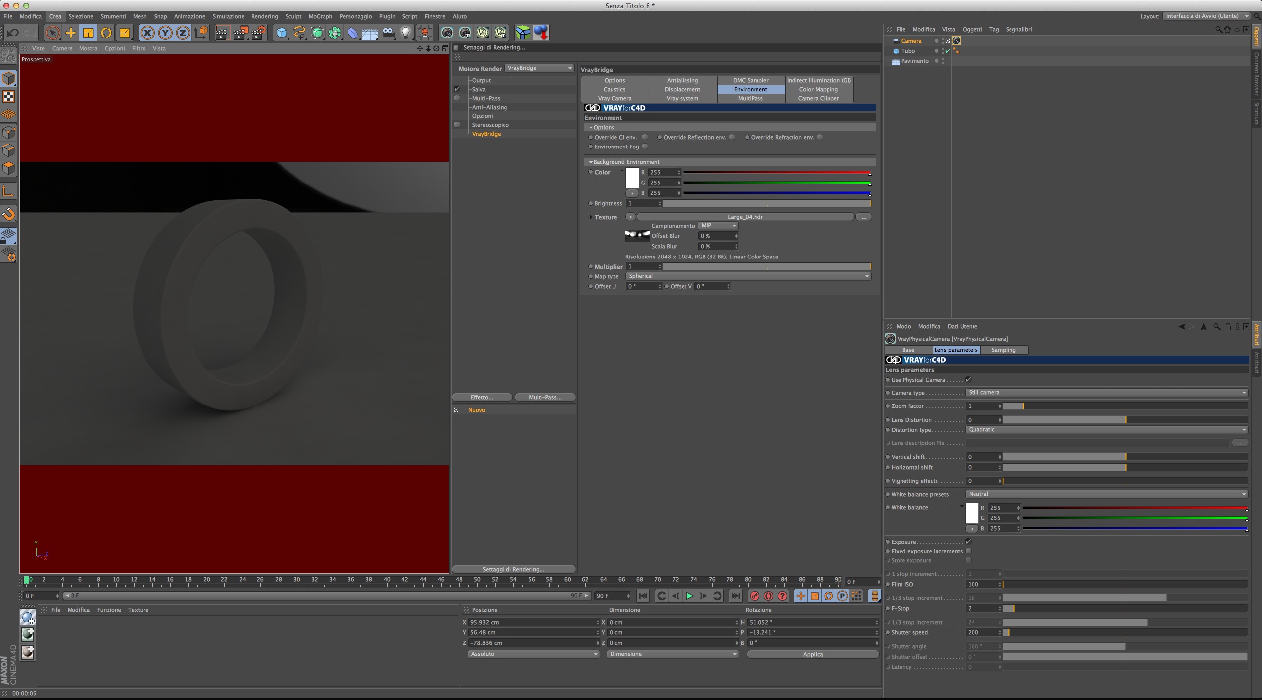Add a cube primitive object

coord(281,33)
